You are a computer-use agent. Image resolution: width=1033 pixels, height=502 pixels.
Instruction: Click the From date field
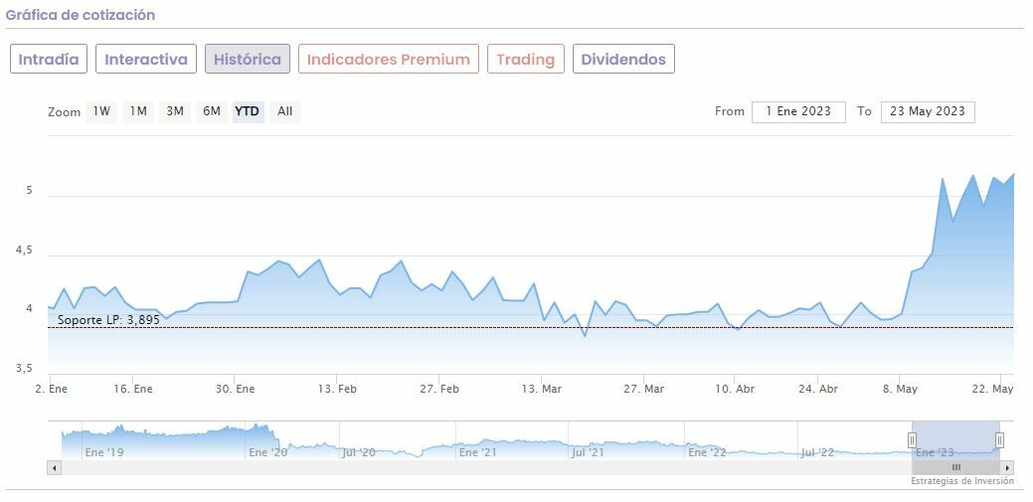[798, 111]
